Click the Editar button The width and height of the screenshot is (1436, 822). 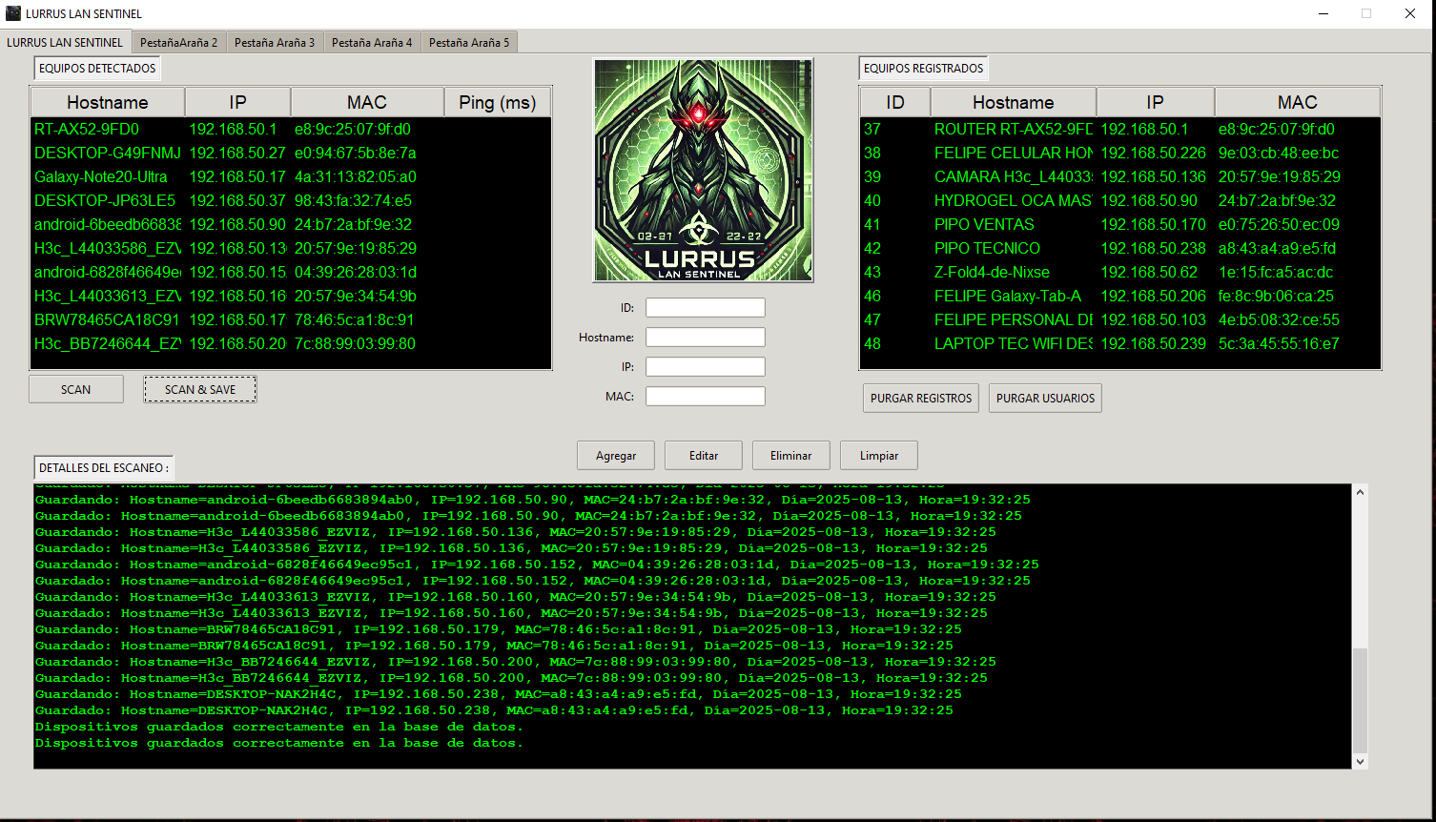coord(704,456)
